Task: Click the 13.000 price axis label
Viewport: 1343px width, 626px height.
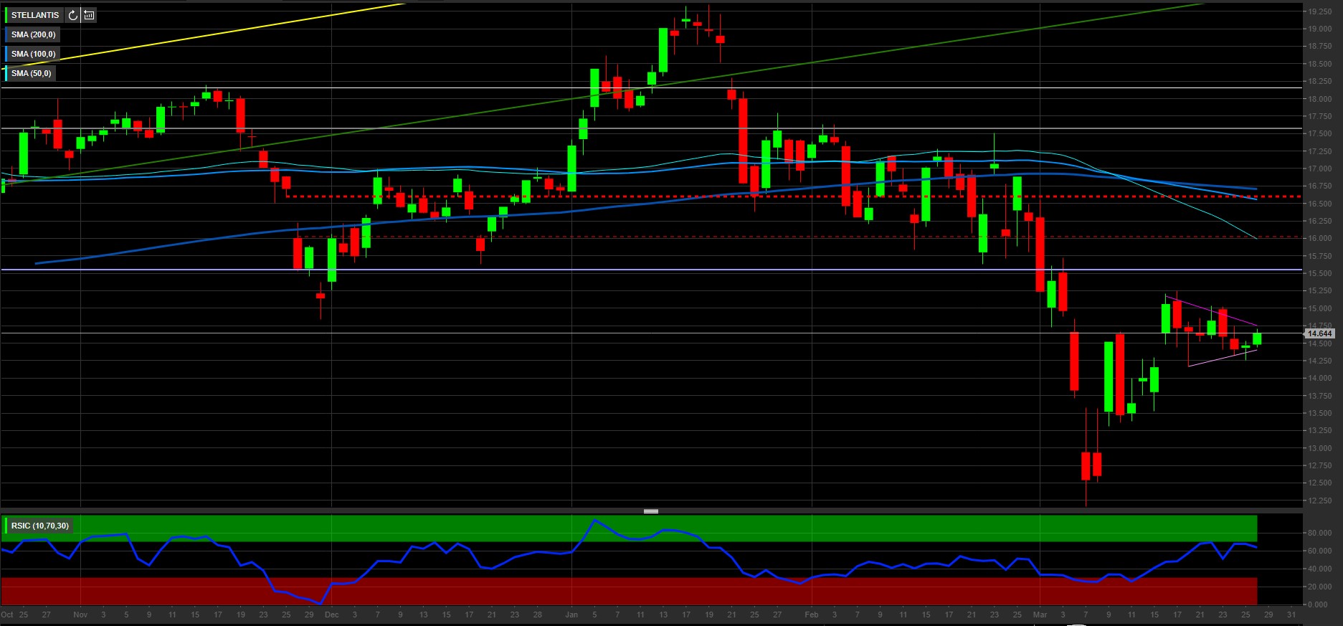Action: click(x=1320, y=448)
